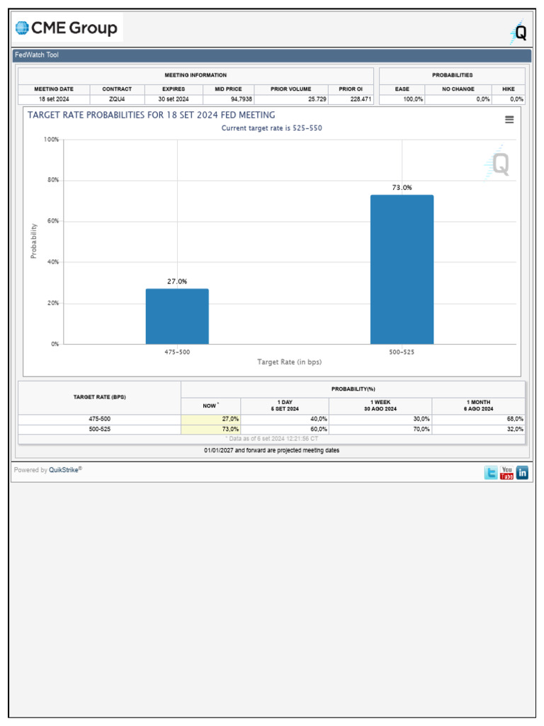The image size is (544, 726).
Task: Click the NOW column header
Action: (x=211, y=406)
